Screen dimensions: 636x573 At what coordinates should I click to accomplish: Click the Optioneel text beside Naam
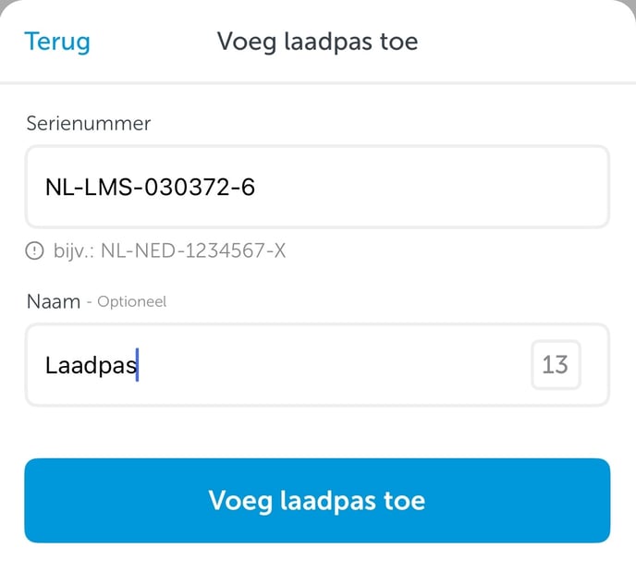[x=132, y=301]
